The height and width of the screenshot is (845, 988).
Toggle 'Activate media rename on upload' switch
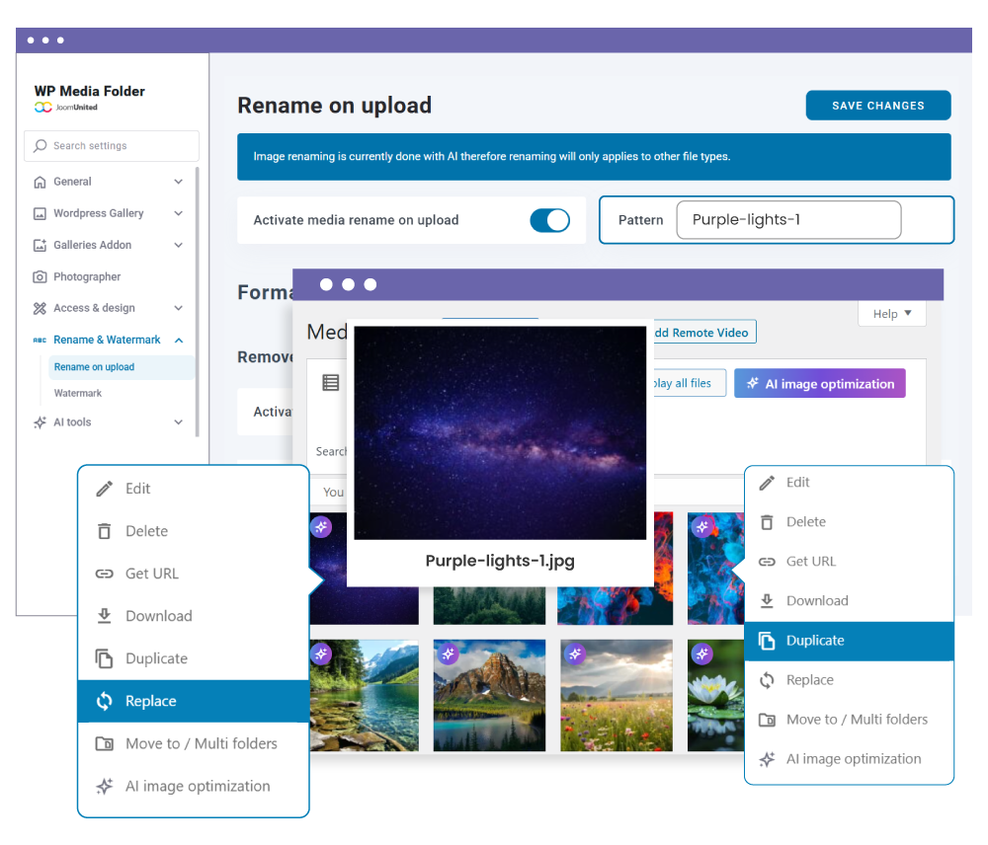[549, 221]
